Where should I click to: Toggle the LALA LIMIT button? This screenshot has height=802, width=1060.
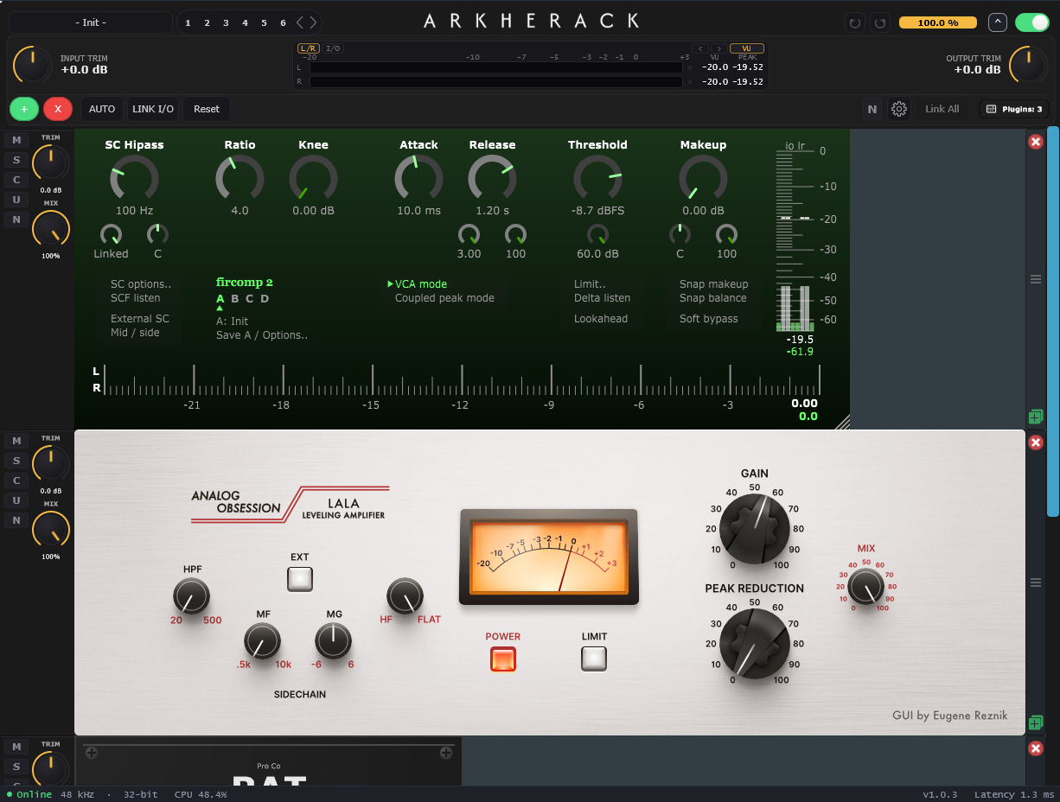point(594,659)
